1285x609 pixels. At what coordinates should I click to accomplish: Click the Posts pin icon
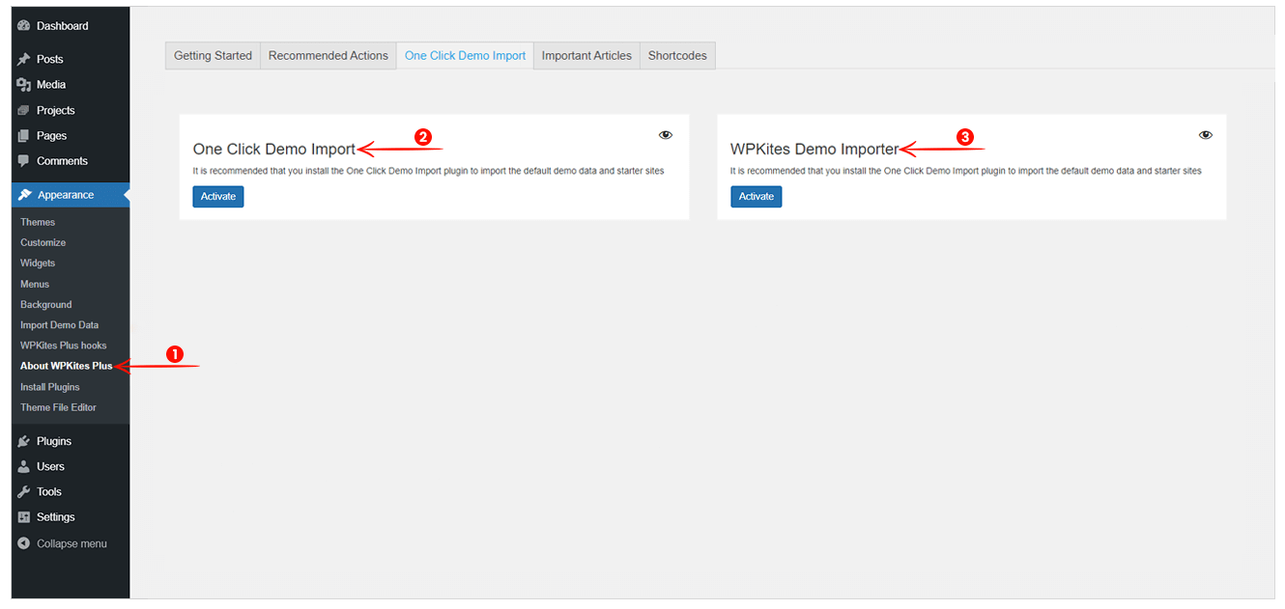24,60
